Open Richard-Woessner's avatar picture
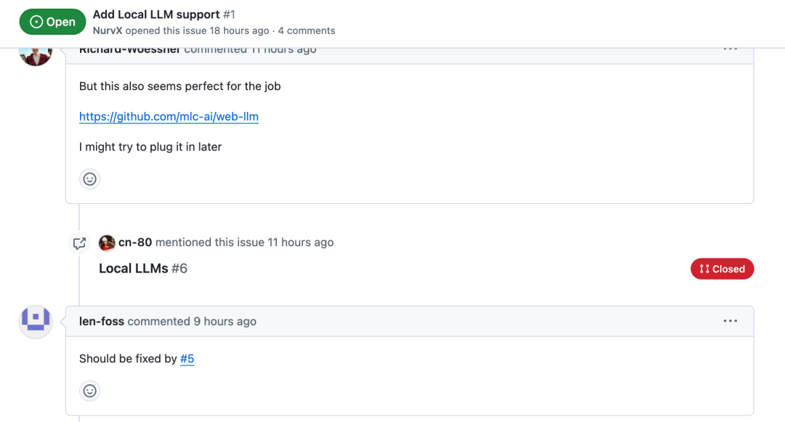Screen dimensions: 785x422 tap(36, 56)
